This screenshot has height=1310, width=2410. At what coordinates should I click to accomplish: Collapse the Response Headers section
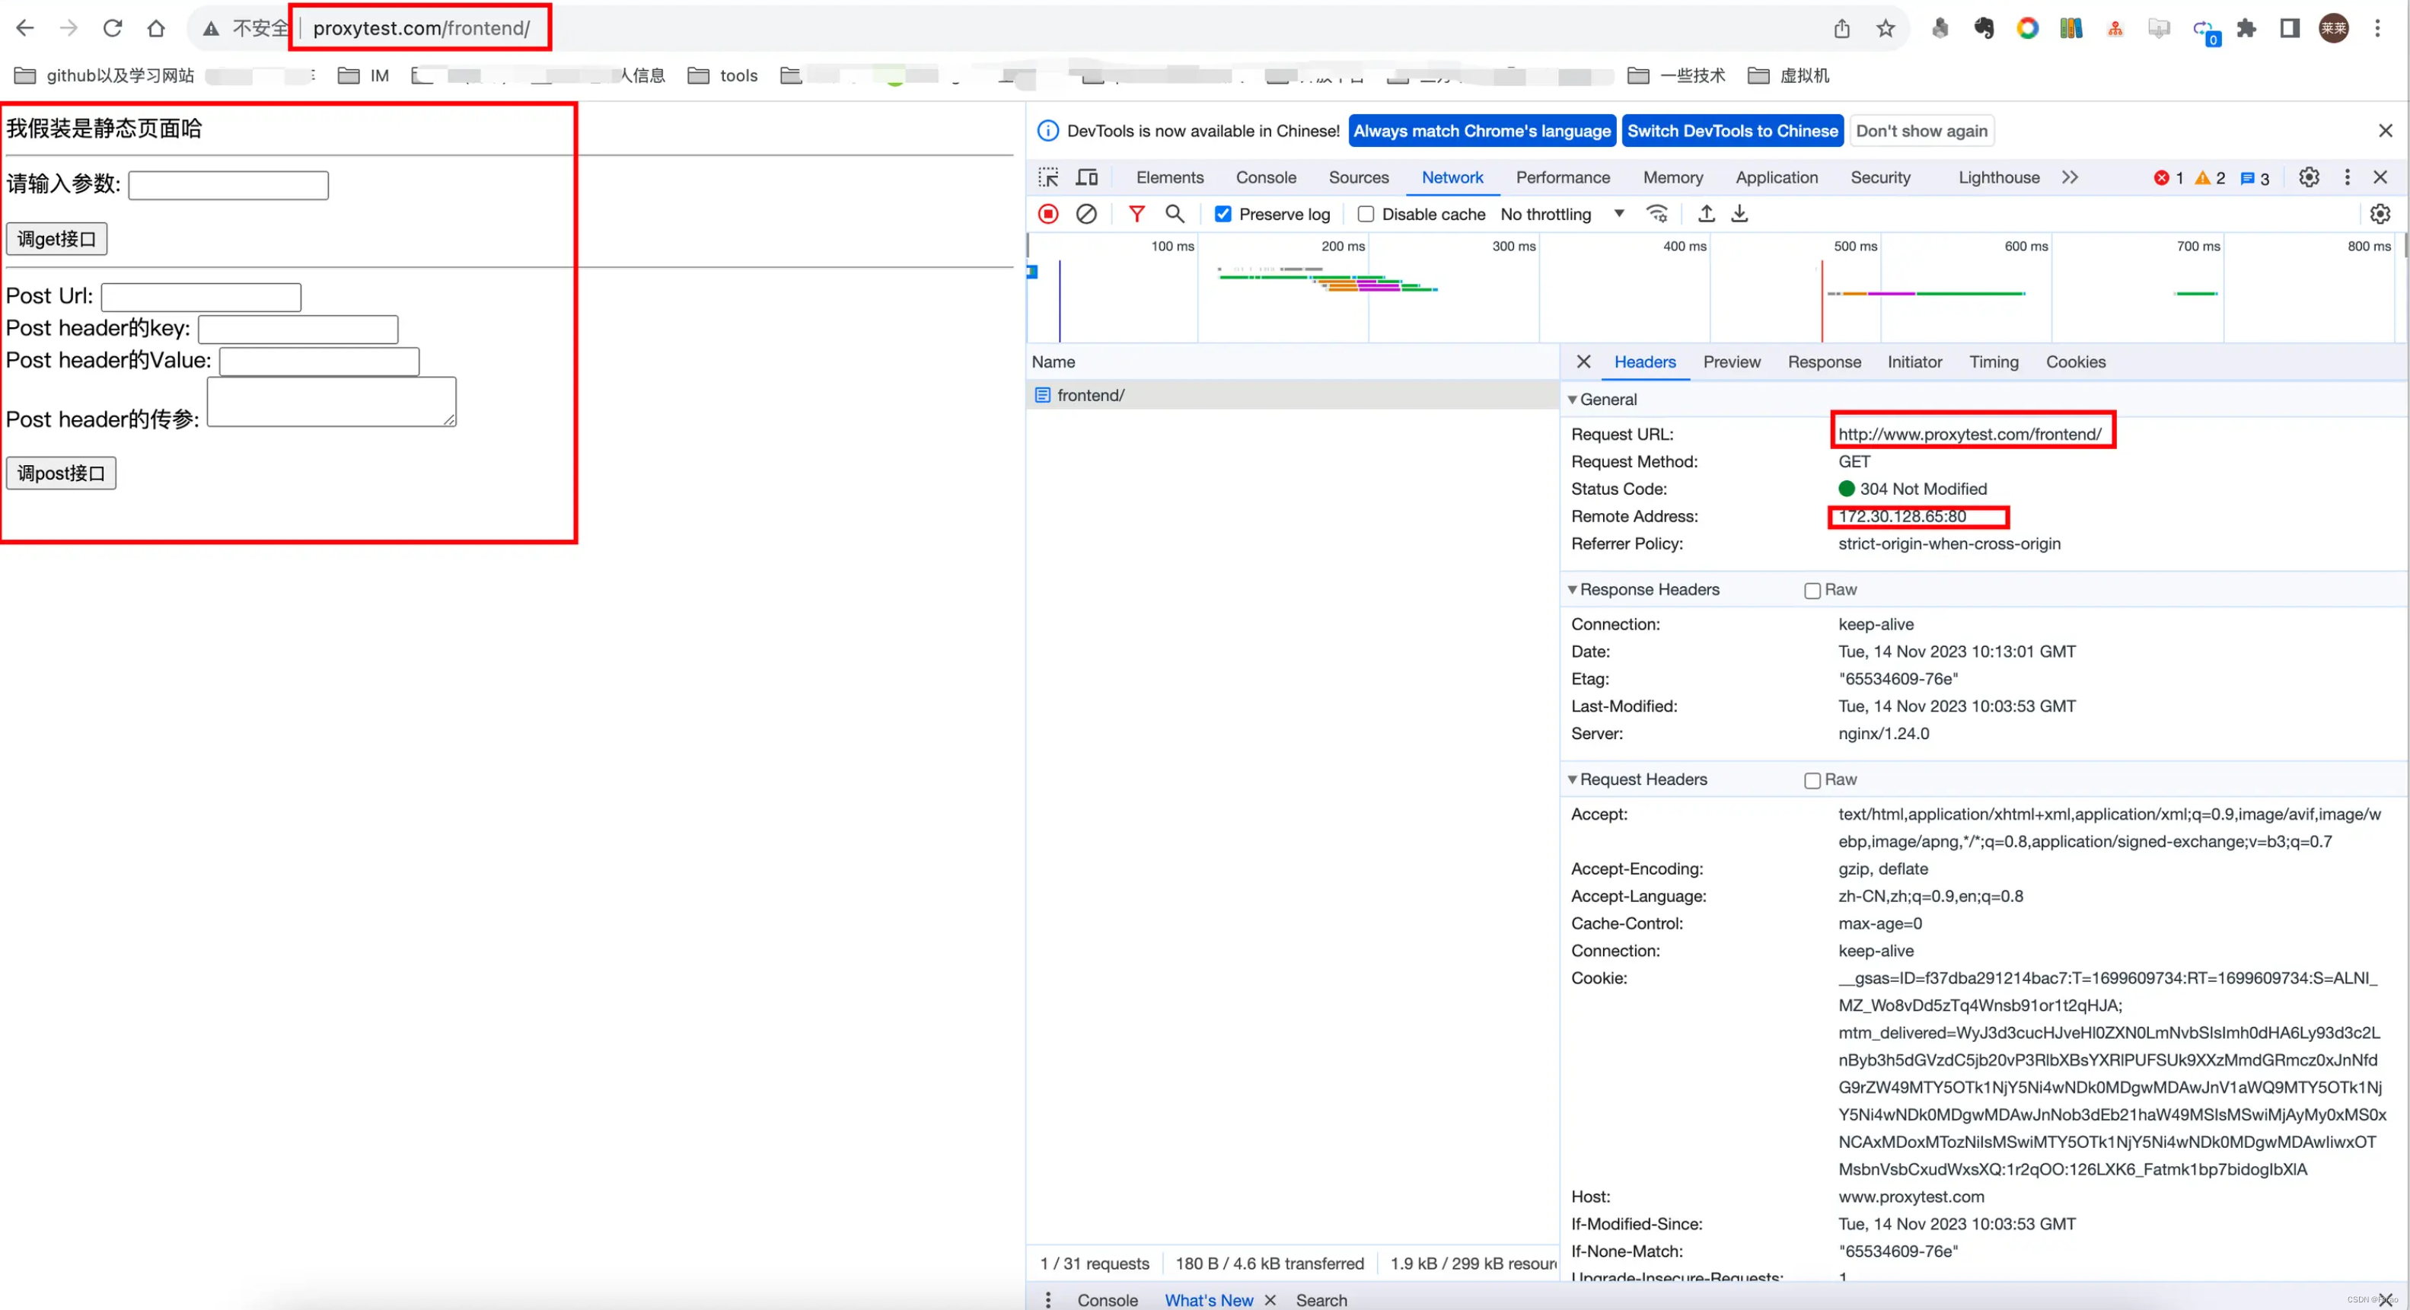point(1573,589)
